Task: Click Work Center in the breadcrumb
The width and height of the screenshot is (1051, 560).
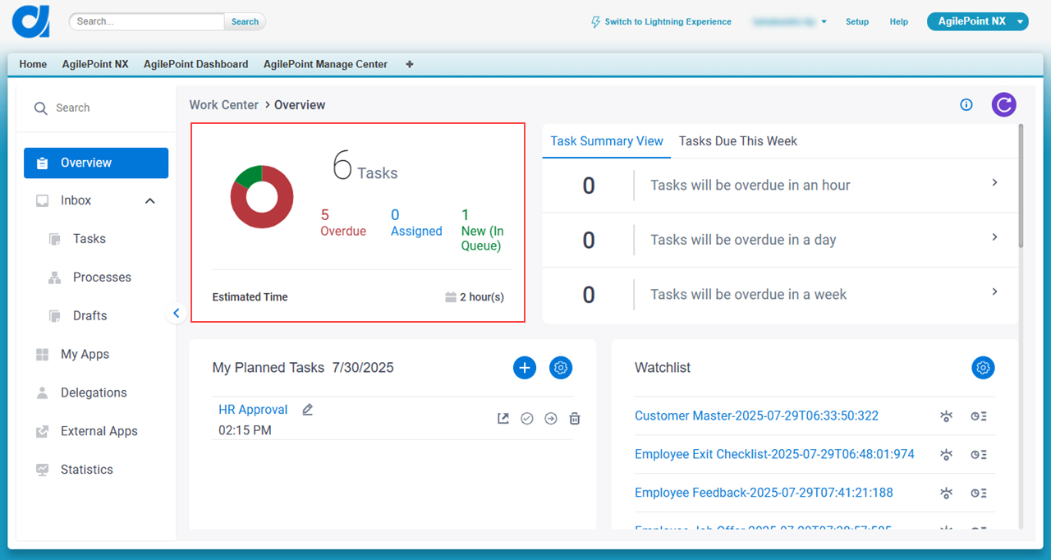Action: (223, 105)
